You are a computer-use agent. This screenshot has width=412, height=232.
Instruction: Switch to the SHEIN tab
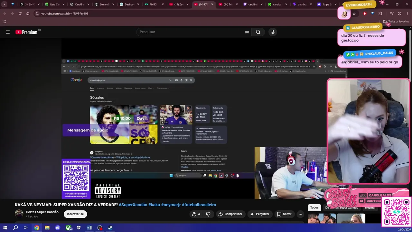28,5
